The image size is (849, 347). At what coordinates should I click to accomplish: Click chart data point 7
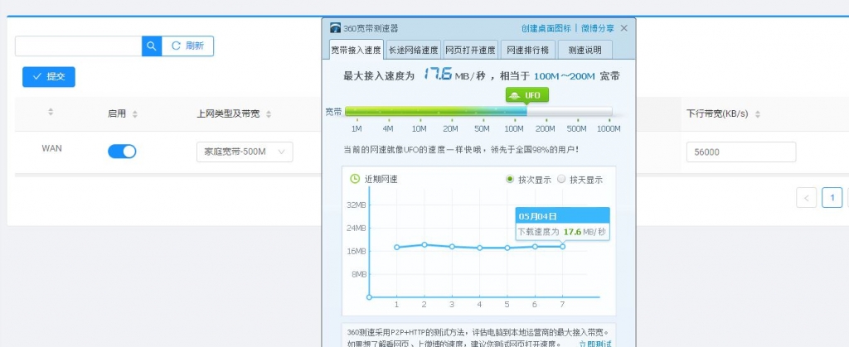[x=563, y=247]
